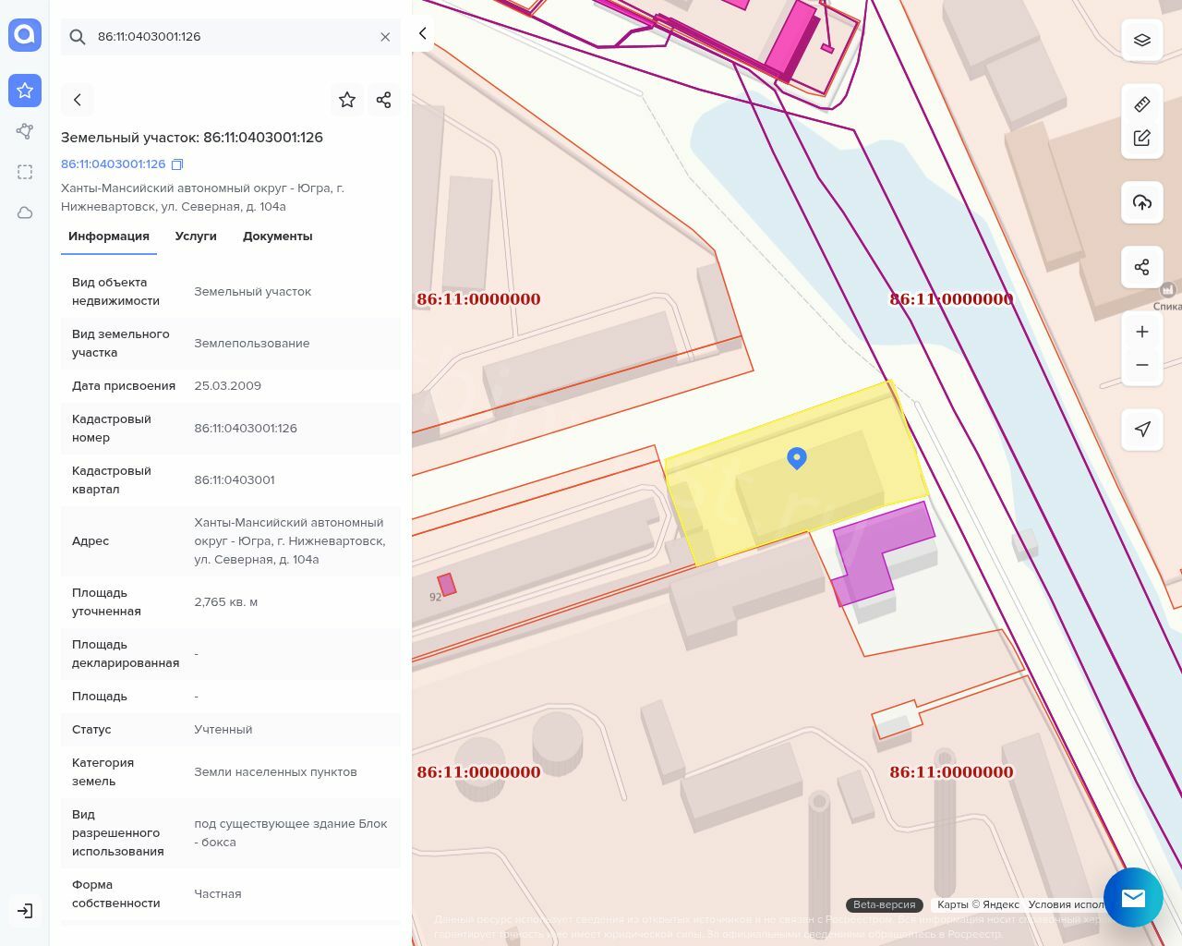Add parcel to favorites with star
The width and height of the screenshot is (1182, 946).
(347, 100)
